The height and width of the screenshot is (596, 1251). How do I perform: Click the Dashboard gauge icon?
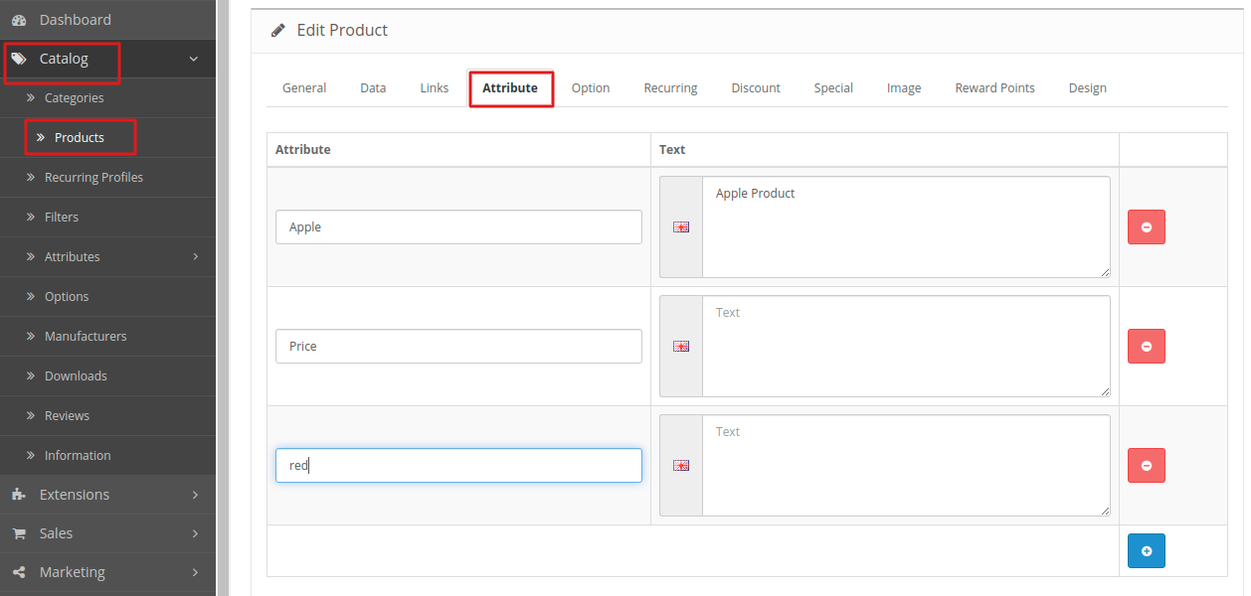tap(19, 20)
